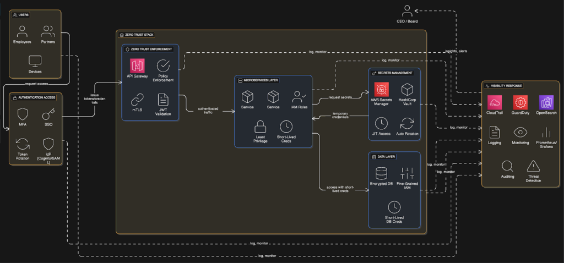Click the "authenticated traffic" arrow label
This screenshot has width=564, height=263.
(204, 111)
